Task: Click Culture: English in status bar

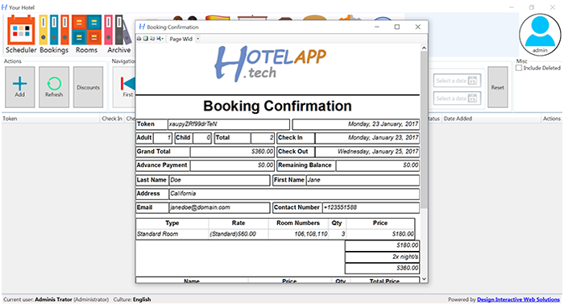Action: pyautogui.click(x=132, y=299)
